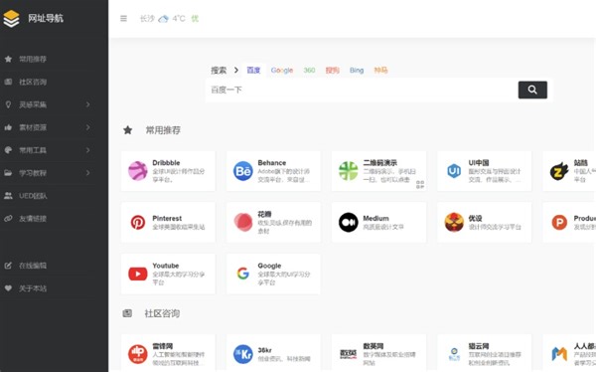Click the edit icon beside 在线编辑

(x=8, y=266)
